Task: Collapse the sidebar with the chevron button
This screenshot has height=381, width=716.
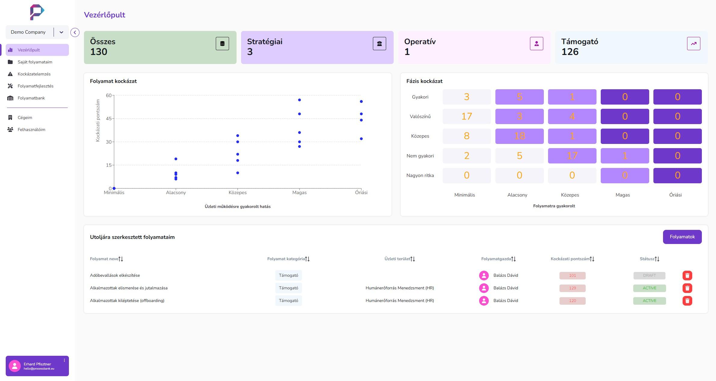Action: click(75, 32)
